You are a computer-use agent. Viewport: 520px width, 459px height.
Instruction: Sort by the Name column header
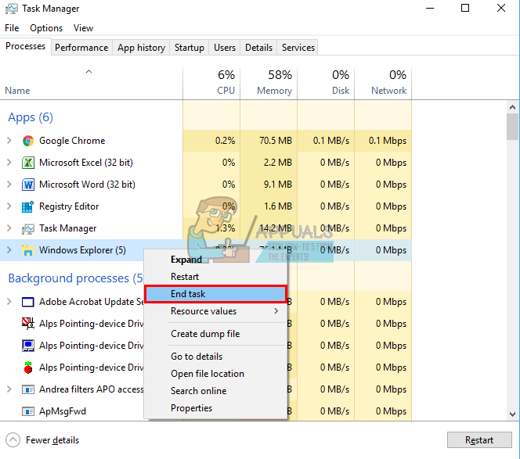coord(91,84)
